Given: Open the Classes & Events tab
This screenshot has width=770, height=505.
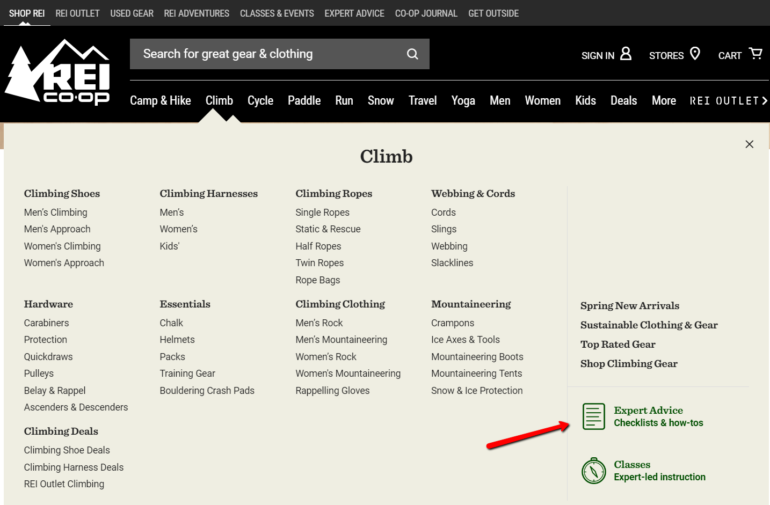Looking at the screenshot, I should [277, 13].
